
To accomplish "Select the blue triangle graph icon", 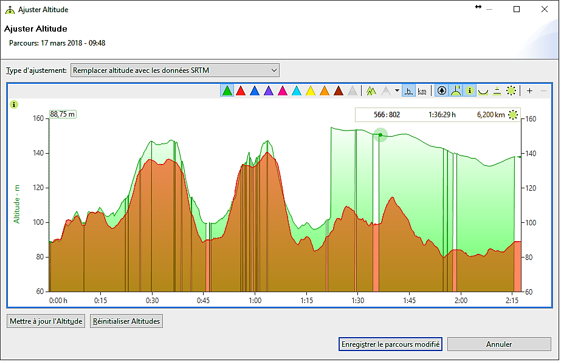I will 255,91.
